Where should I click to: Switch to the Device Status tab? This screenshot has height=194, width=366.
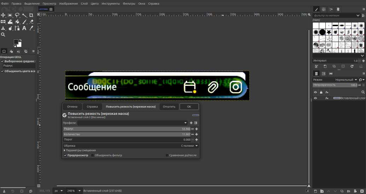click(x=11, y=51)
